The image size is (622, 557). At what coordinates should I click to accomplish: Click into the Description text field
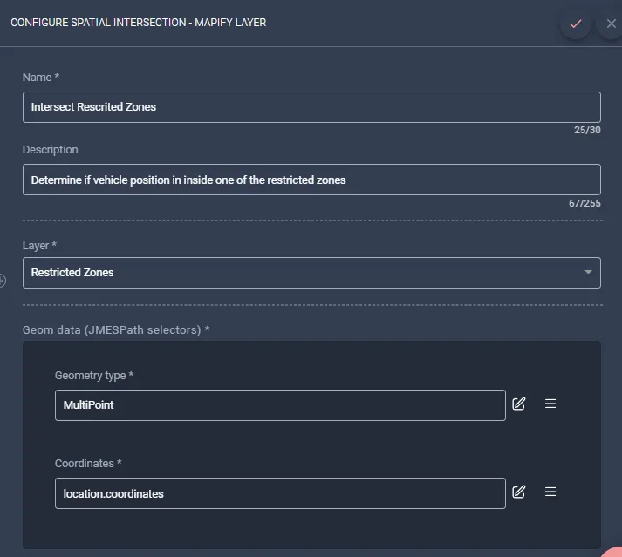click(x=311, y=180)
